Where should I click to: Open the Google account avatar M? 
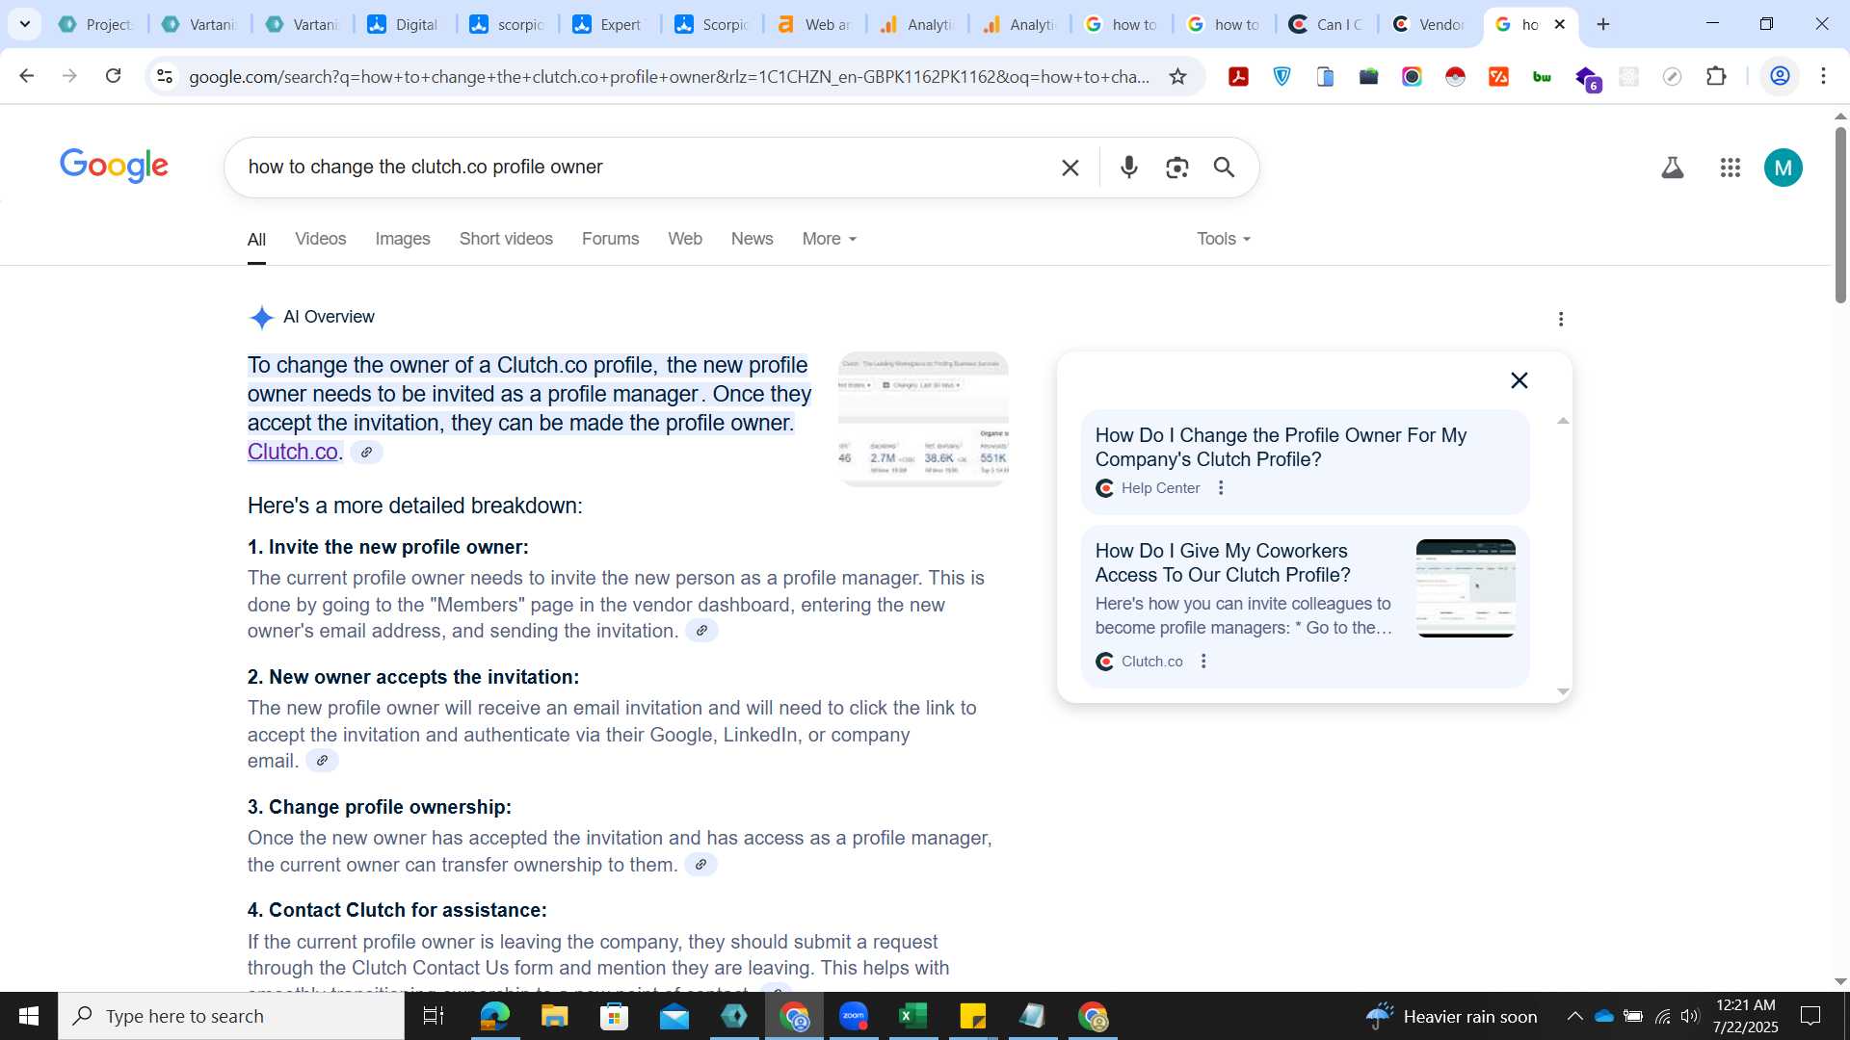tap(1783, 168)
